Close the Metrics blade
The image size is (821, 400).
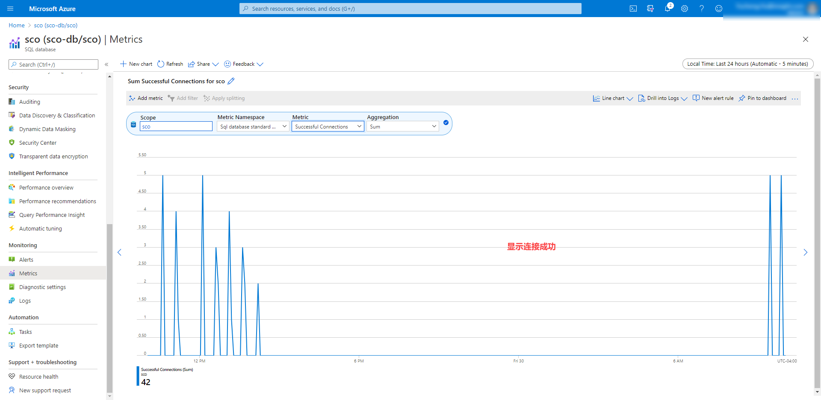point(806,39)
